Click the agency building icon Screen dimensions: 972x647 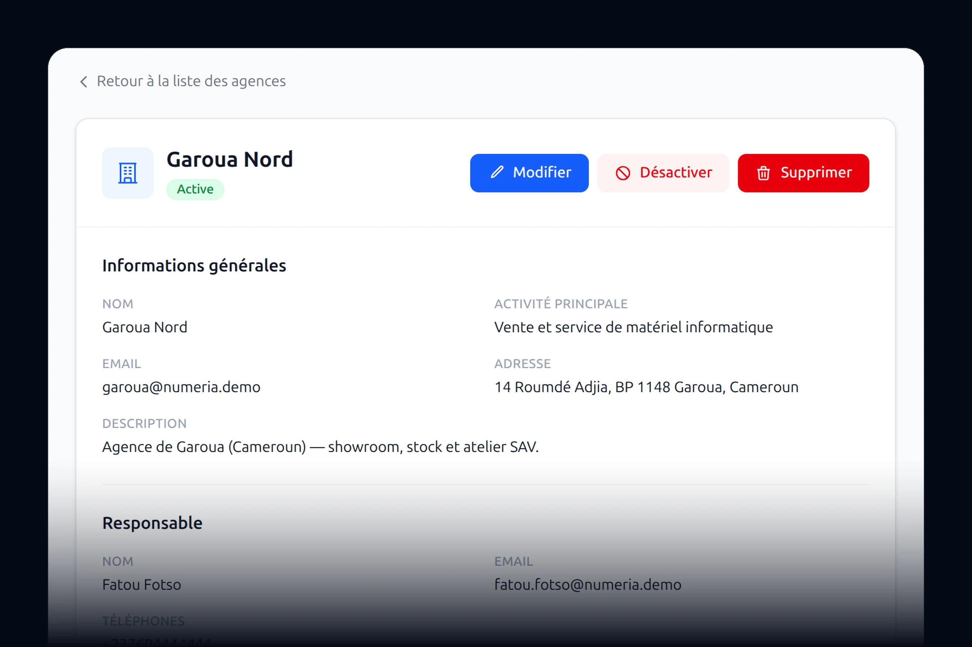[x=128, y=173]
